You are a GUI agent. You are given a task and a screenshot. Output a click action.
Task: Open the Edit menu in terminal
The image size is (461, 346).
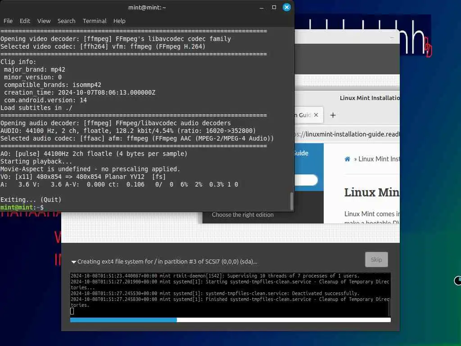25,21
